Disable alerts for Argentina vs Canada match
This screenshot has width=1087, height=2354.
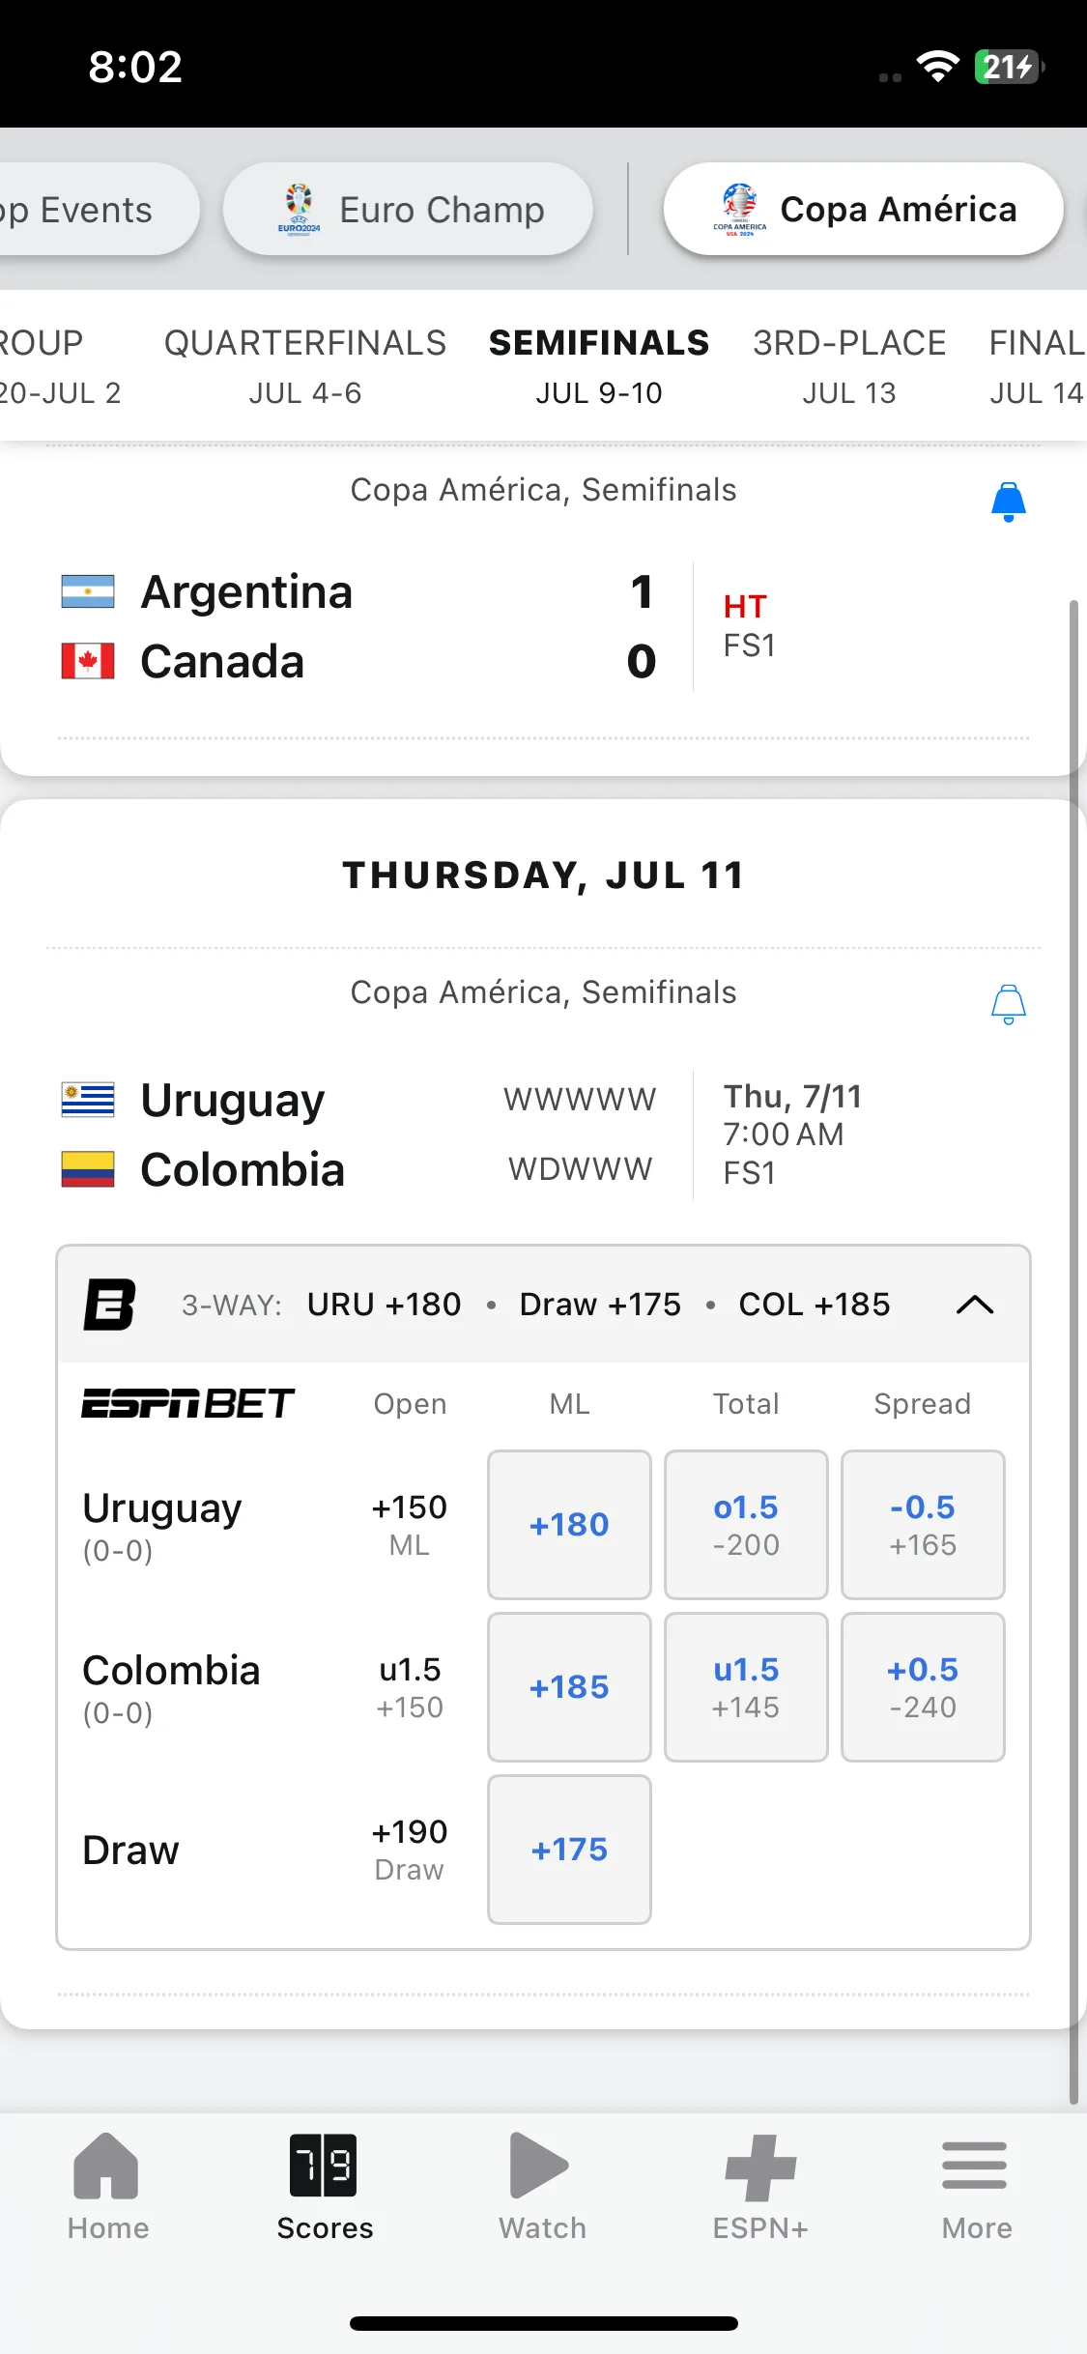[x=1008, y=502]
